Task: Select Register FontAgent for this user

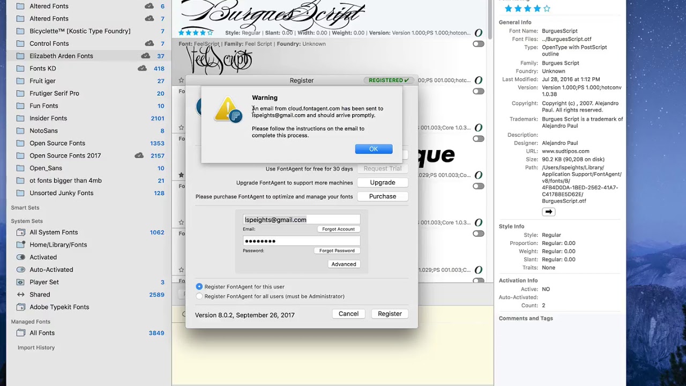Action: tap(199, 287)
